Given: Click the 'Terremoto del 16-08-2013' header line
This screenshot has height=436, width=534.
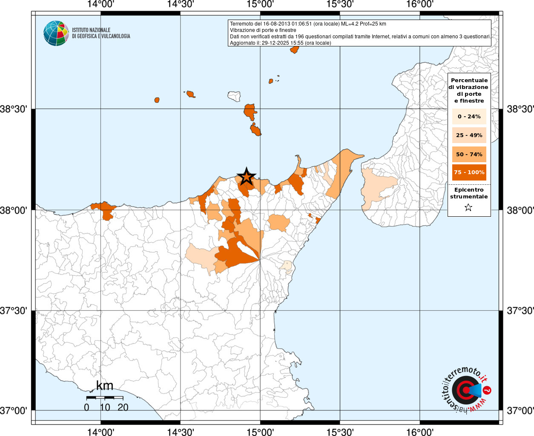Looking at the screenshot, I should point(308,24).
